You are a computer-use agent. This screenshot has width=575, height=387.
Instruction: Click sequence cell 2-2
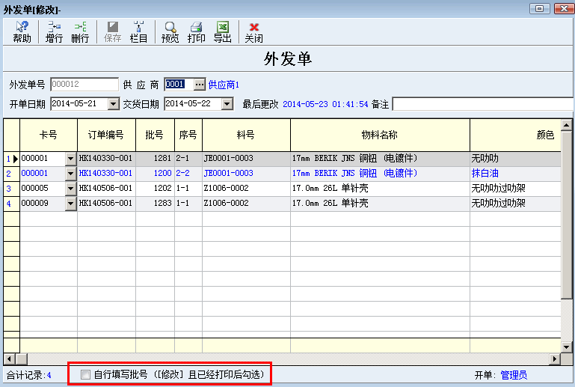click(188, 174)
